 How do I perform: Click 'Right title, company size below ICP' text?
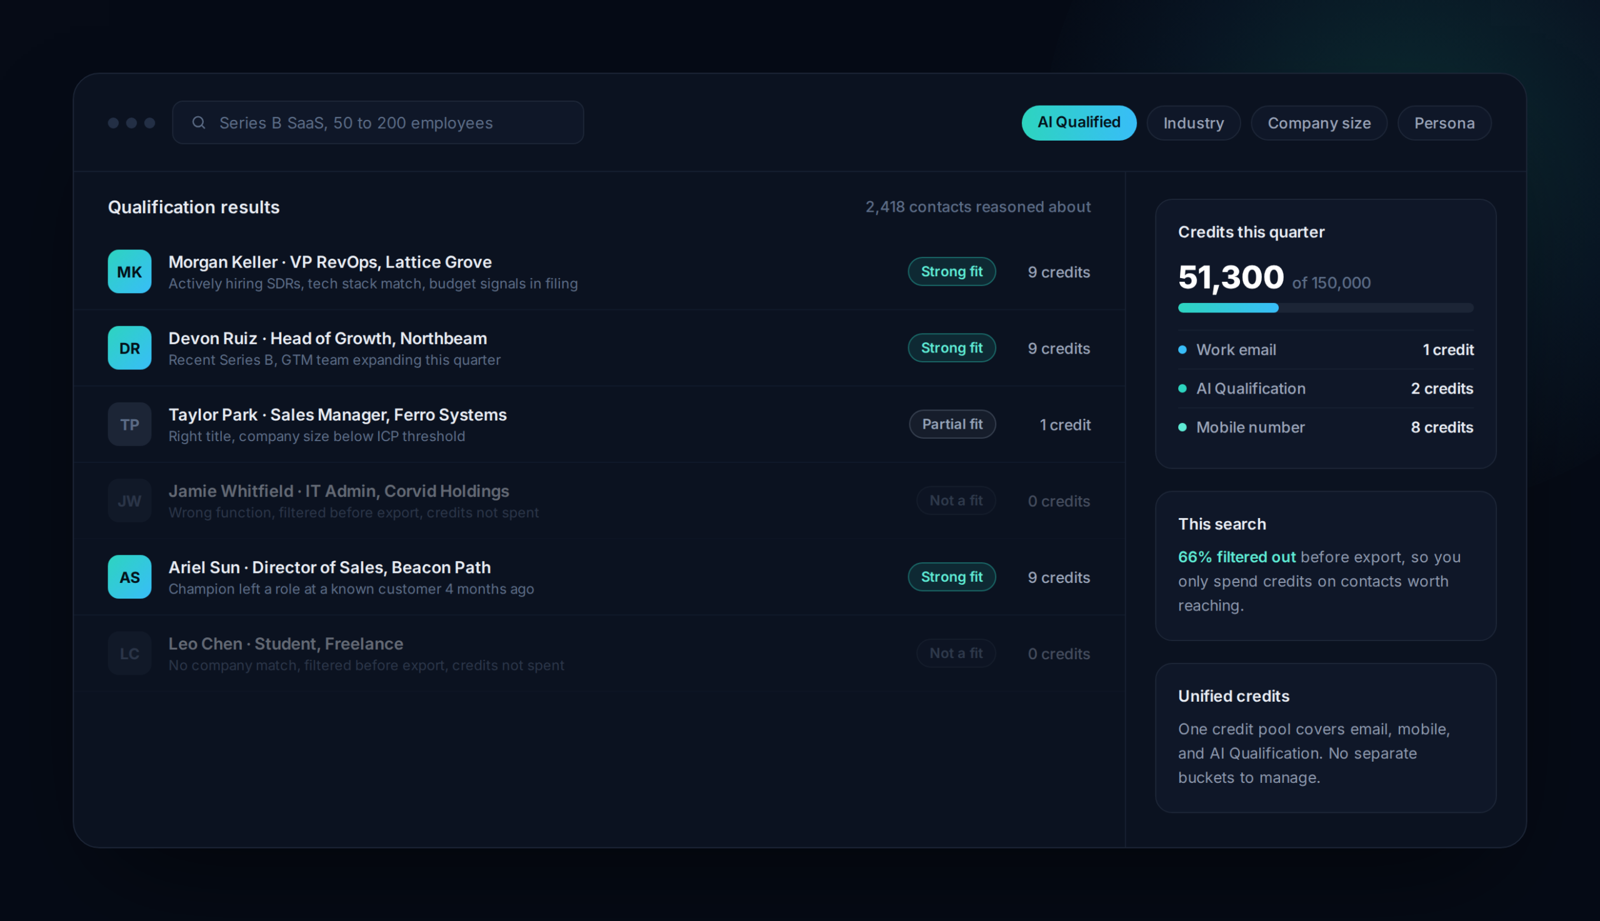pos(316,437)
